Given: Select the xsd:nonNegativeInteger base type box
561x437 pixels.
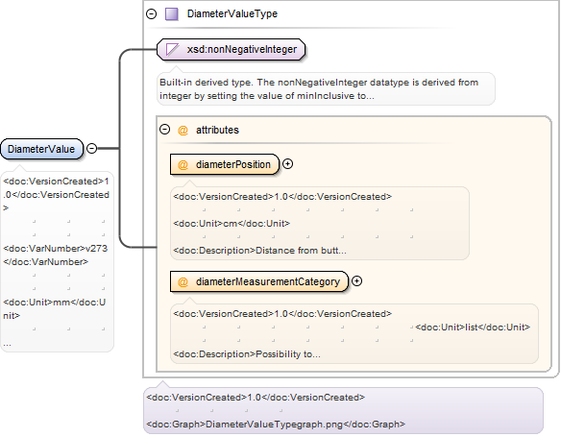Looking at the screenshot, I should (232, 49).
